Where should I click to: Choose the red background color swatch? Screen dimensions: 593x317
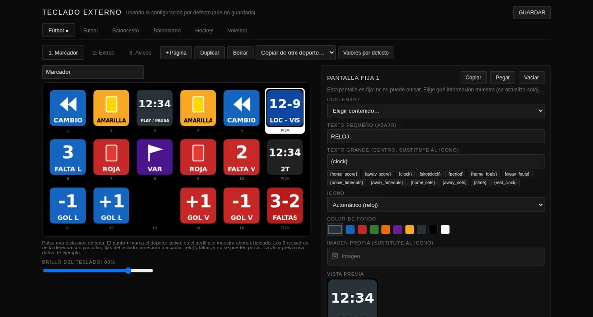click(x=362, y=229)
